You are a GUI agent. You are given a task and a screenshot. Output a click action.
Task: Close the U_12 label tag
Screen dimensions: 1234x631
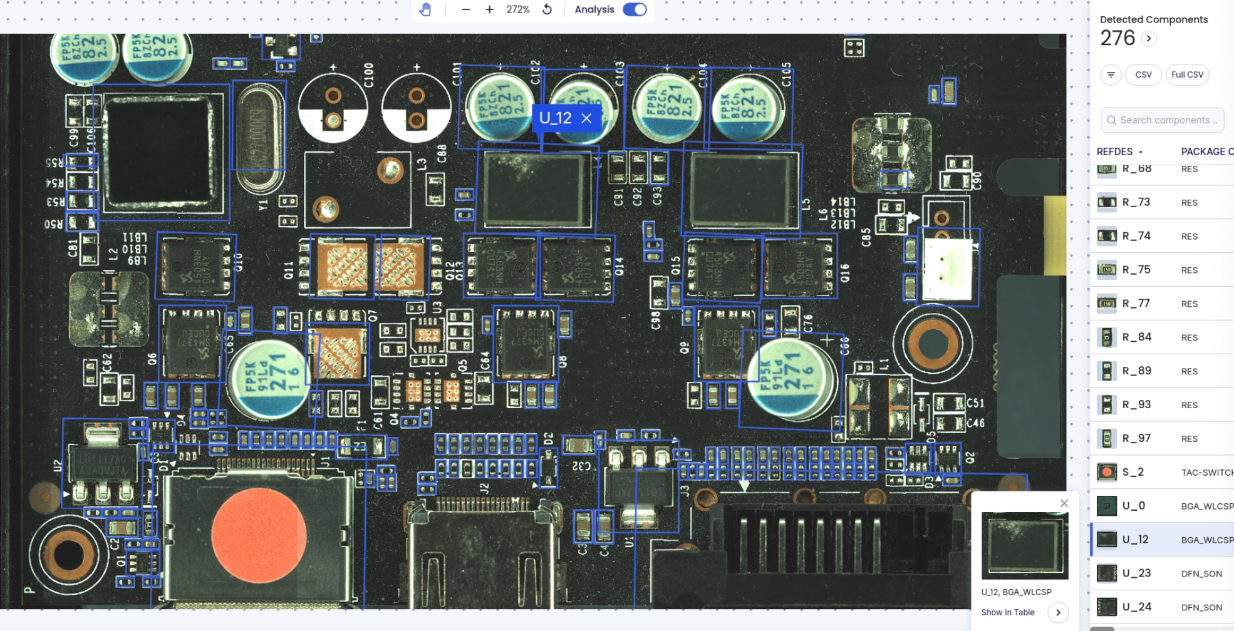click(x=586, y=118)
